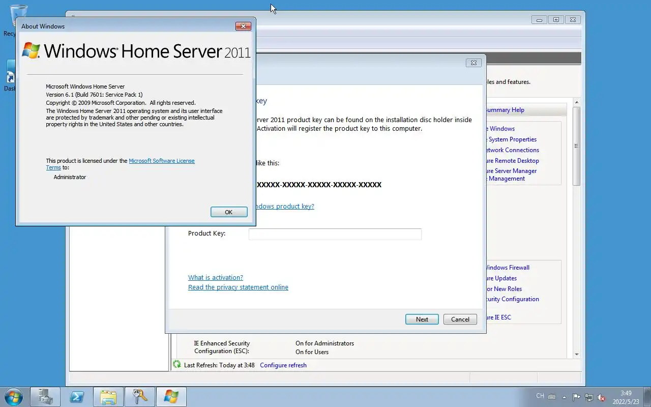Open Action Center flag tray icon
Image resolution: width=651 pixels, height=407 pixels.
point(577,397)
